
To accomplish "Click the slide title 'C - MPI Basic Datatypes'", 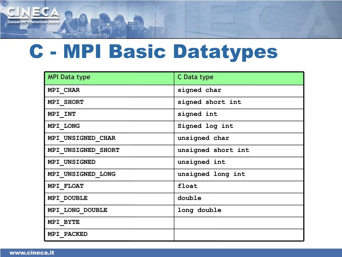I will [x=153, y=52].
